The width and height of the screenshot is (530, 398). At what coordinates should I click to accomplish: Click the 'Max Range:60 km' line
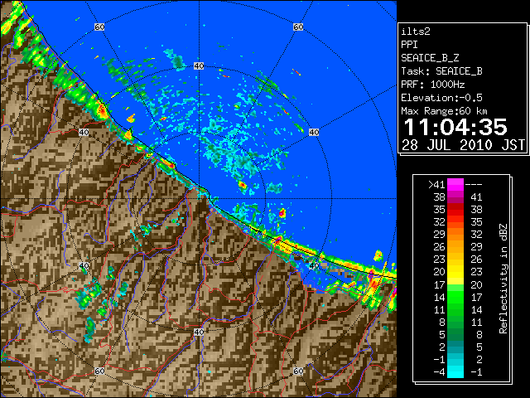(444, 111)
